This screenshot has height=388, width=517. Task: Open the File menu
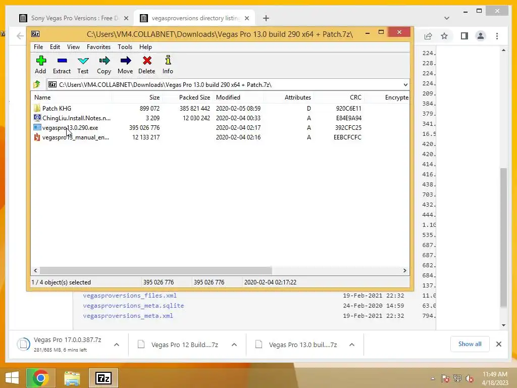pos(38,47)
